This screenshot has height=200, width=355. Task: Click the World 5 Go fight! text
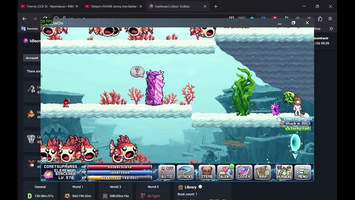(x=154, y=196)
